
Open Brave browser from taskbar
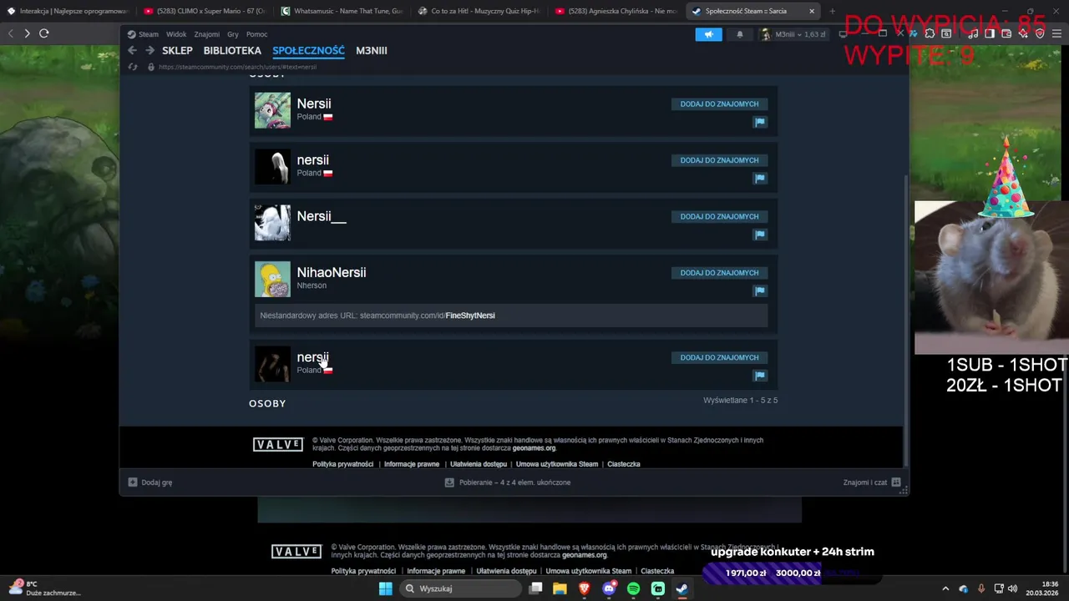[x=585, y=588]
